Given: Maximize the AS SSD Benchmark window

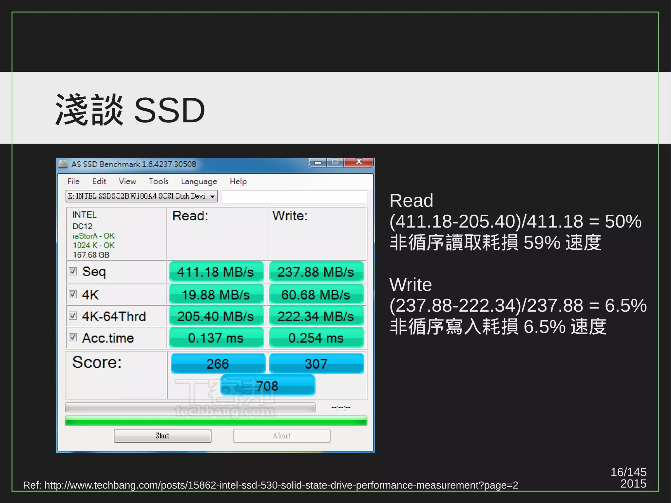Looking at the screenshot, I should [x=335, y=162].
